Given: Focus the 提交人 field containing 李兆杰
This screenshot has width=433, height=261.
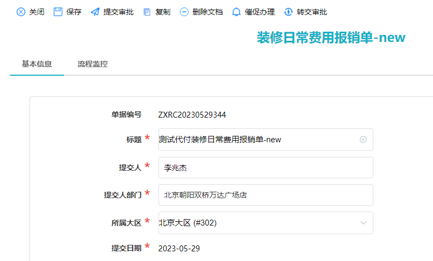Looking at the screenshot, I should point(265,168).
